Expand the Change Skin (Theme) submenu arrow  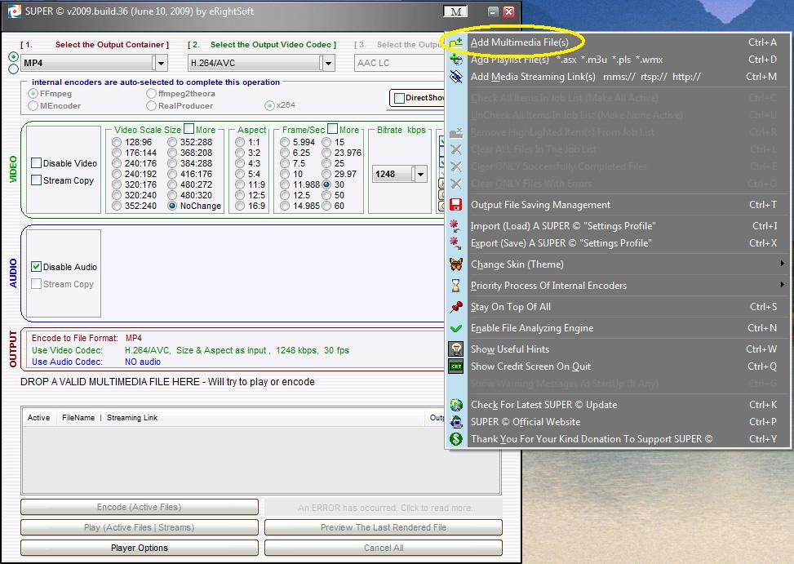[783, 264]
